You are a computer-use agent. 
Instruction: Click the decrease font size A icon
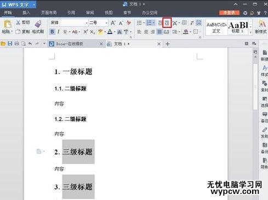(121, 23)
